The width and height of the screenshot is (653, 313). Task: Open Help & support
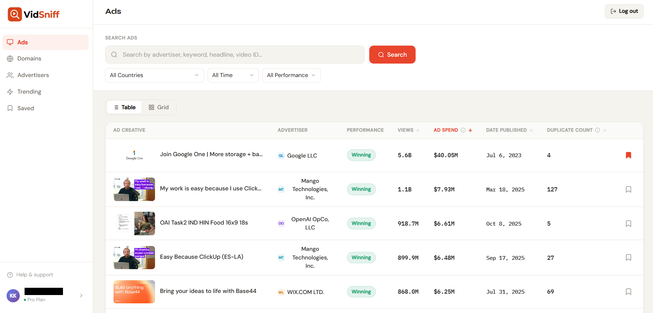(x=30, y=275)
